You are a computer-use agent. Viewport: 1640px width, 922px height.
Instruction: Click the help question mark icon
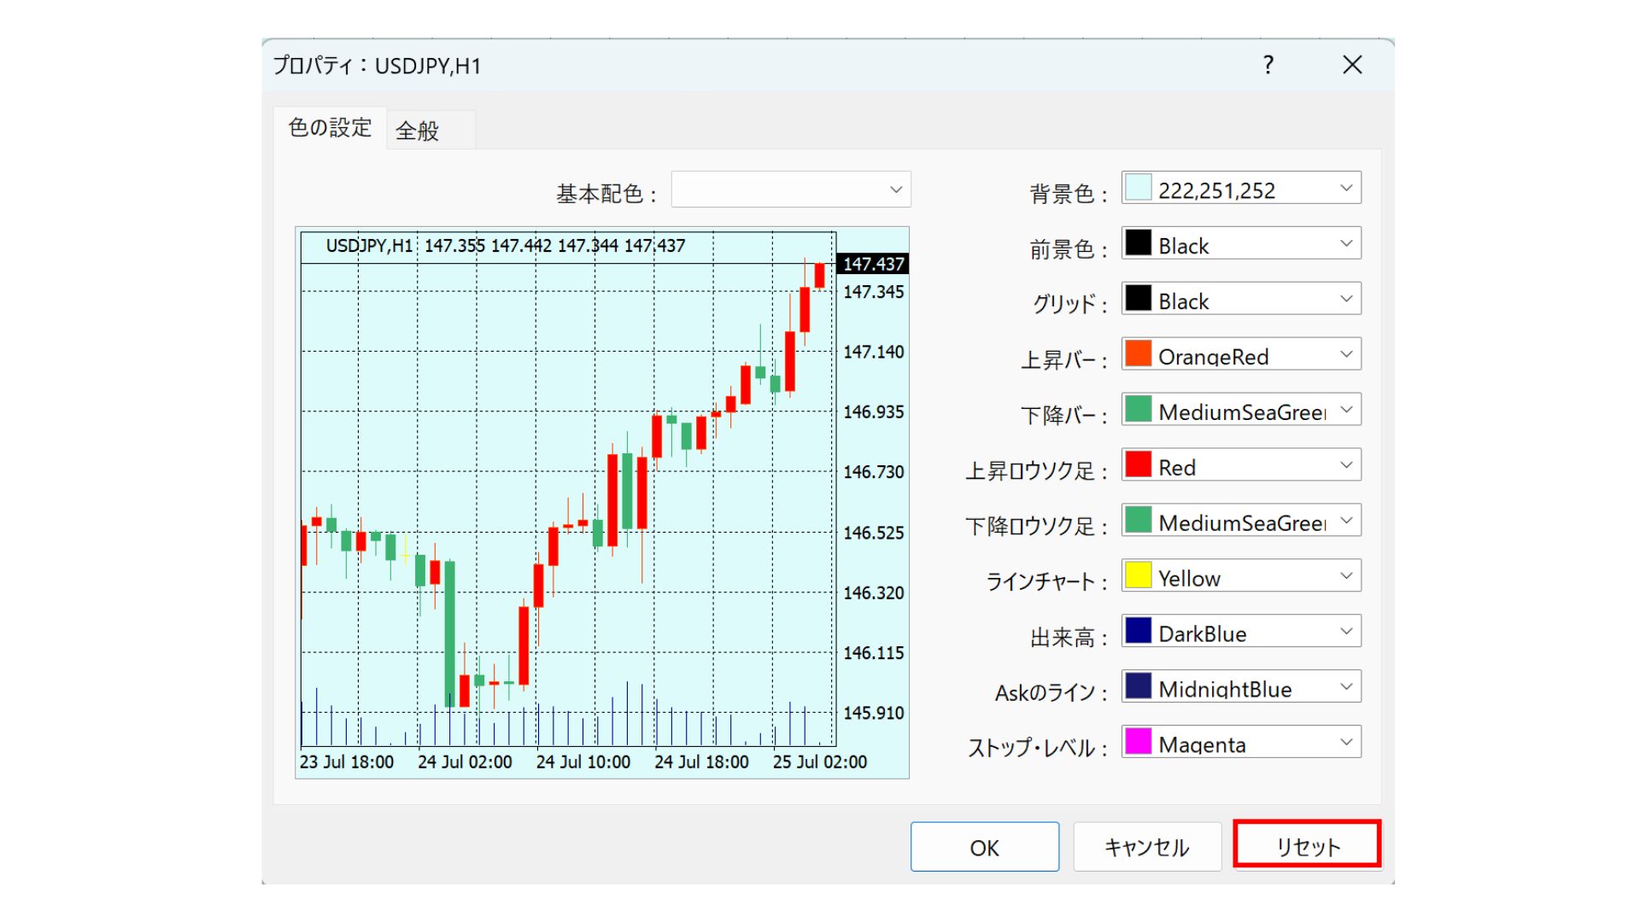tap(1268, 65)
